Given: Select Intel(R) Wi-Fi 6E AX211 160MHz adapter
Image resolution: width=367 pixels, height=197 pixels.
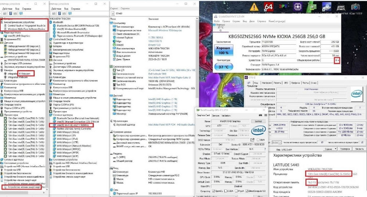Looking at the screenshot, I should (73, 125).
